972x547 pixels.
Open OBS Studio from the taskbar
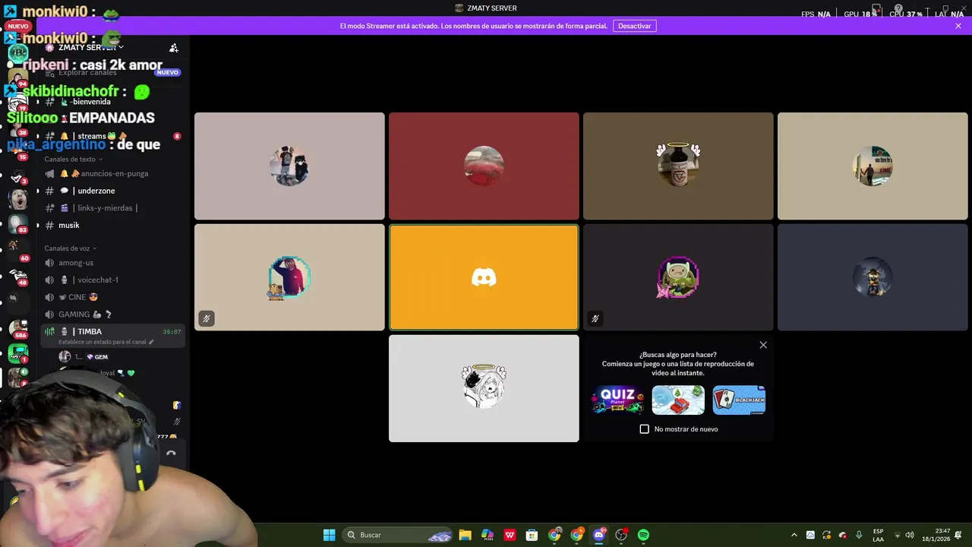(x=621, y=535)
